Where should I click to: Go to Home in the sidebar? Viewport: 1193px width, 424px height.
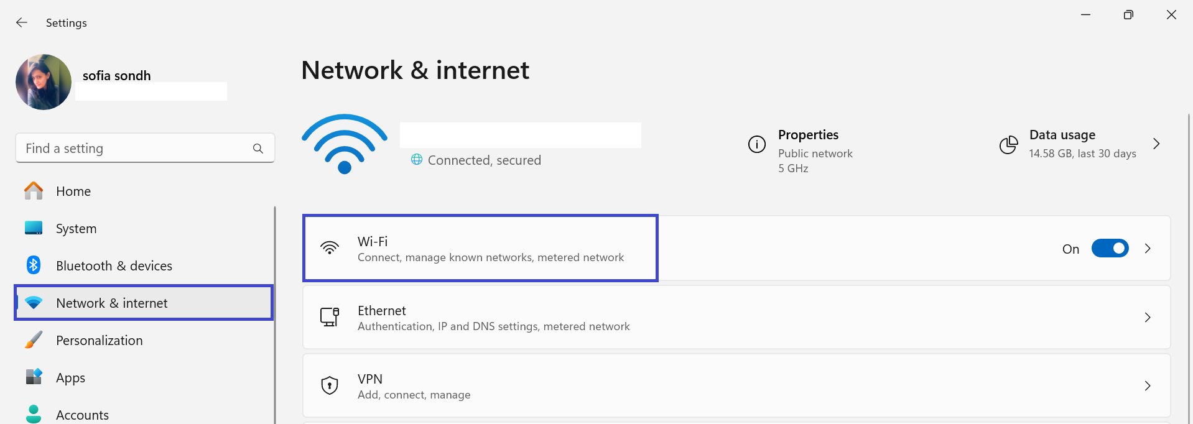(x=73, y=191)
